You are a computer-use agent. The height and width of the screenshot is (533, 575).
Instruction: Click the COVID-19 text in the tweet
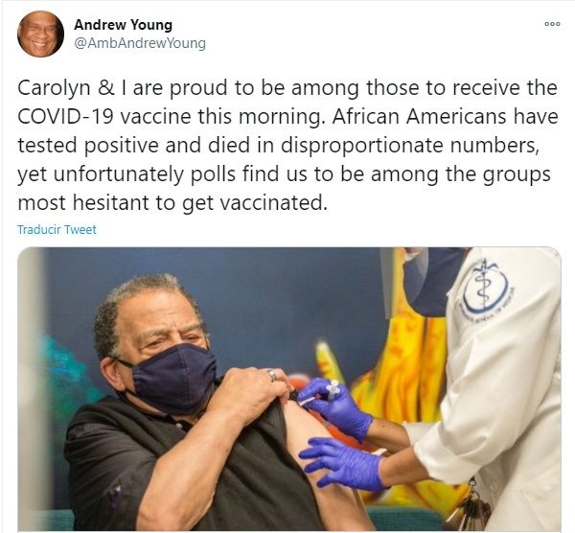tap(65, 117)
